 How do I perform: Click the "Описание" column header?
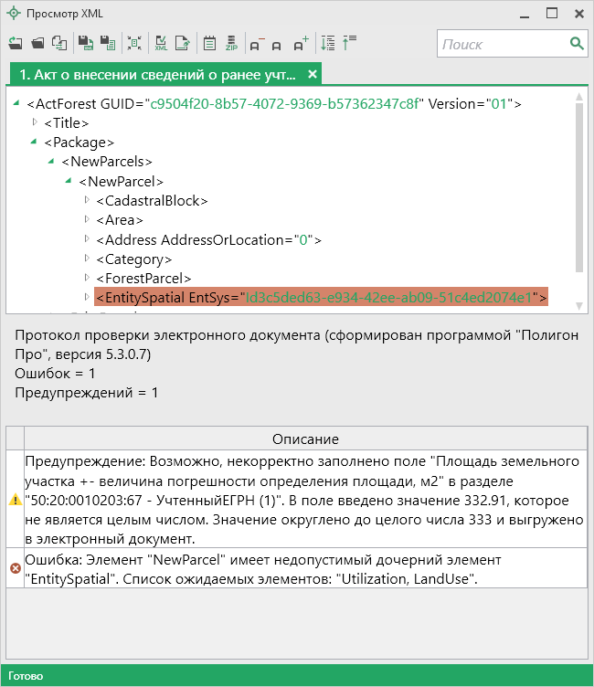coord(305,439)
